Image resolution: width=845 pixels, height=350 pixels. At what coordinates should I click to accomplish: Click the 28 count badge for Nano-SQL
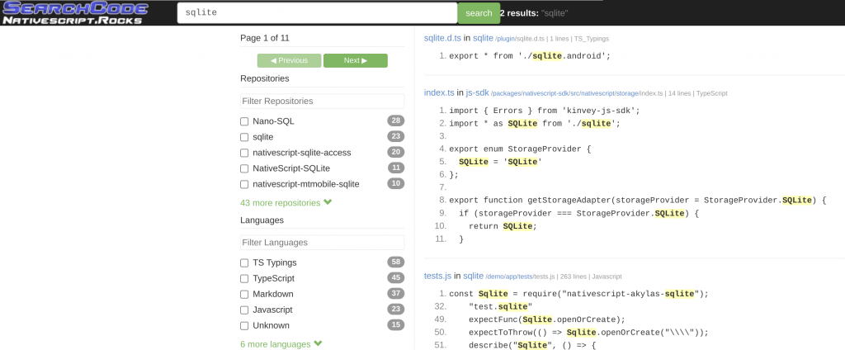tap(395, 121)
